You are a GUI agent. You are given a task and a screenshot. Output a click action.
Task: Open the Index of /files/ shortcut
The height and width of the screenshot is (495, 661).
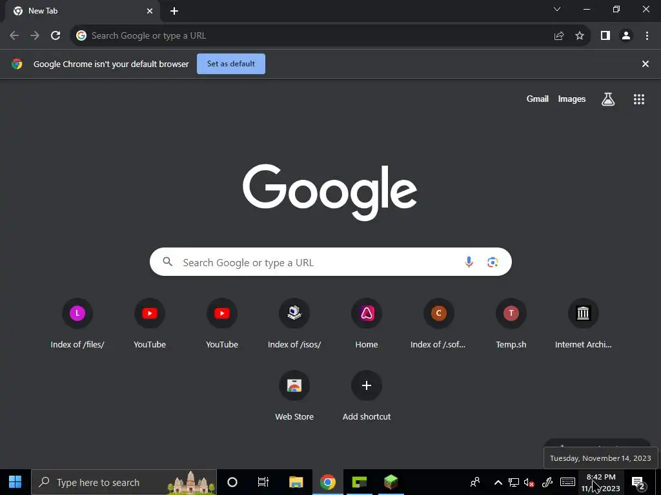click(77, 324)
